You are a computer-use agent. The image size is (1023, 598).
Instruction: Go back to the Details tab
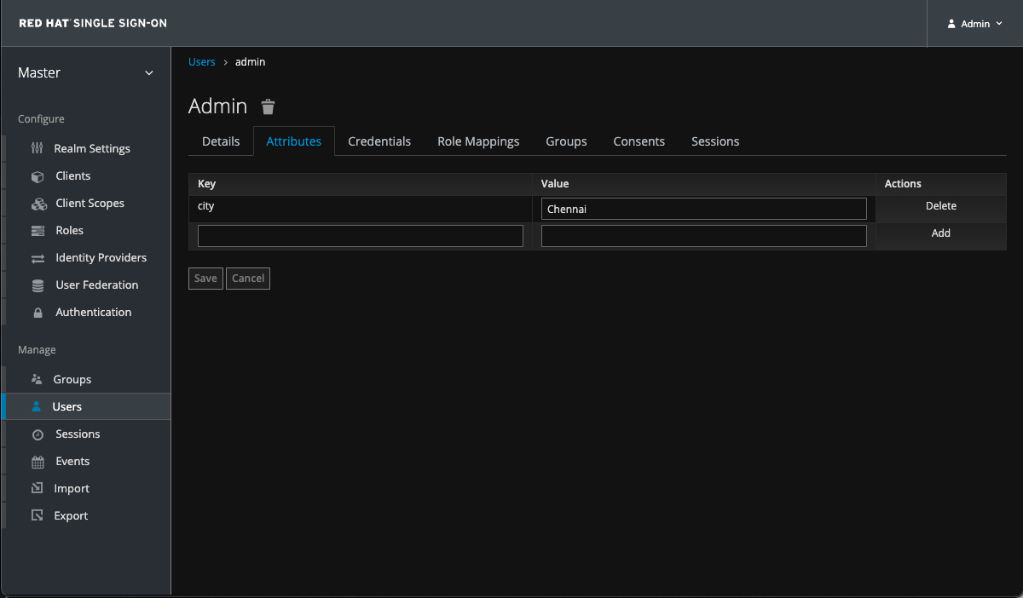point(220,141)
